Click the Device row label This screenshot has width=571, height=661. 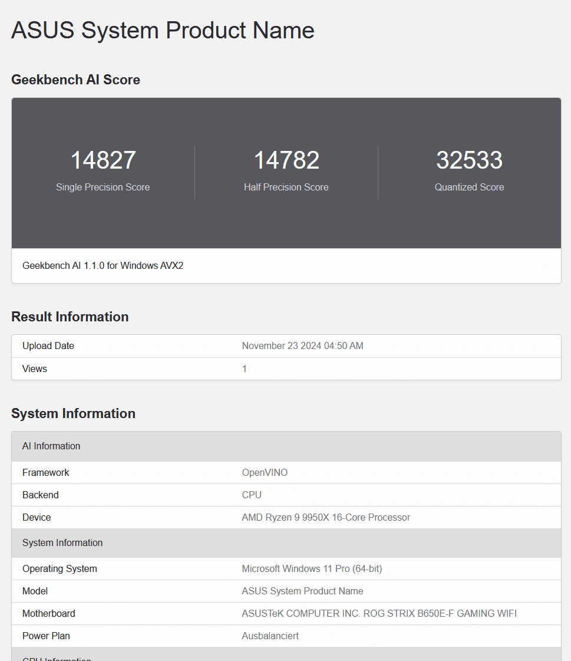click(x=37, y=517)
